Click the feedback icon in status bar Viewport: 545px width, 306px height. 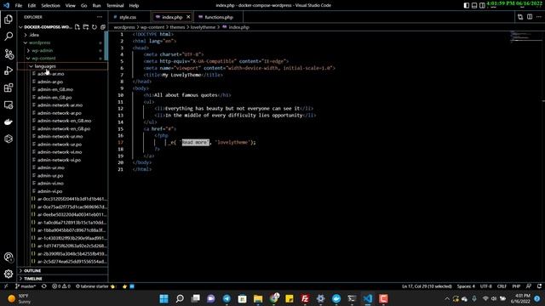tap(529, 286)
